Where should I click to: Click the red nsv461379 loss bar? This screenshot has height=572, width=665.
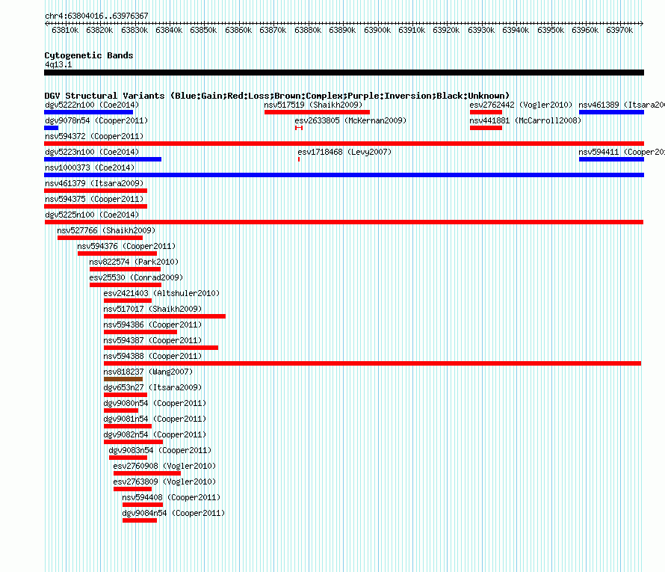[96, 191]
